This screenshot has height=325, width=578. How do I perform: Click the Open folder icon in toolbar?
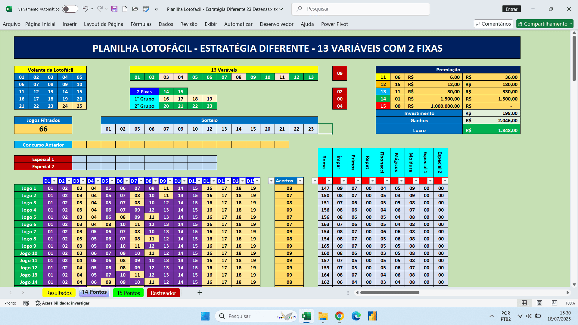pyautogui.click(x=135, y=9)
